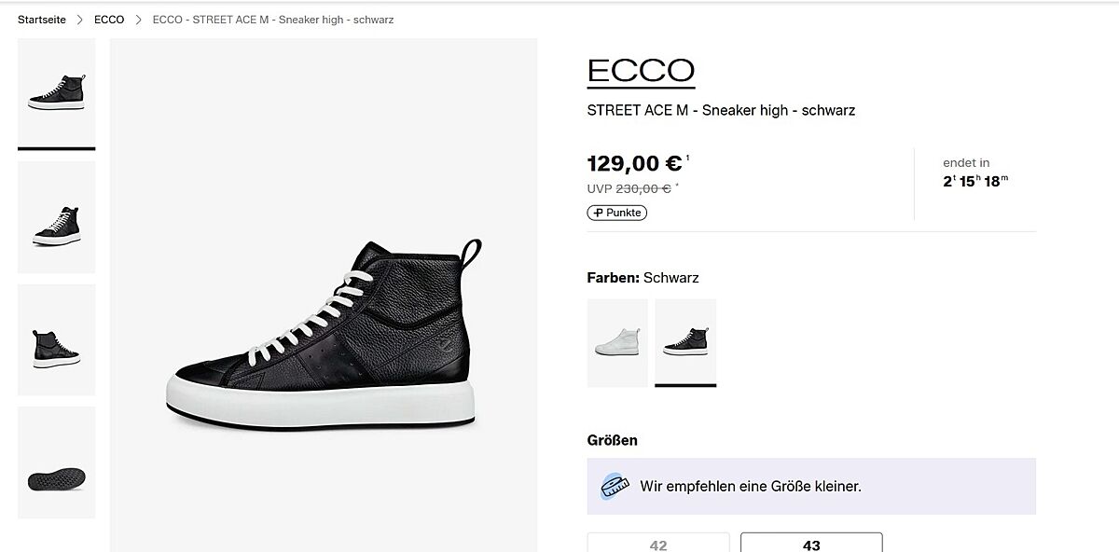Click the product name breadcrumb item
The width and height of the screenshot is (1119, 552).
(272, 20)
